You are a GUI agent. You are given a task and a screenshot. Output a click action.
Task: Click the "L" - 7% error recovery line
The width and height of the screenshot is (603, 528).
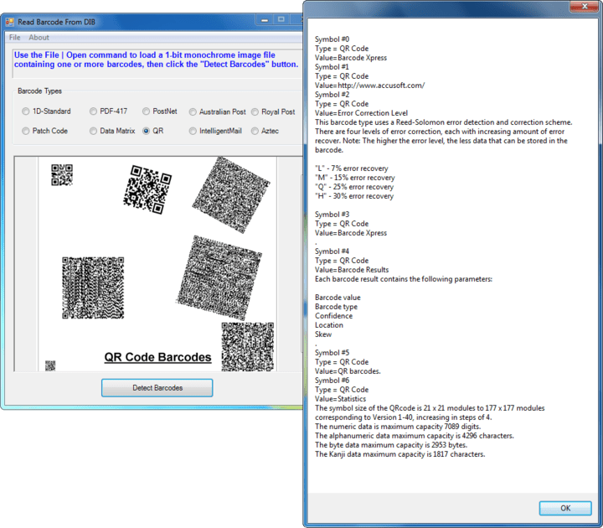click(352, 168)
